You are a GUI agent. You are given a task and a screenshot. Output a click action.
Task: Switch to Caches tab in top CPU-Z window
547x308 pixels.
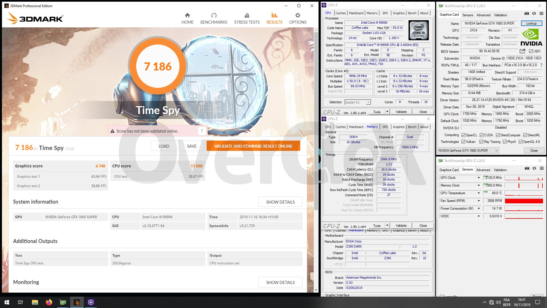(340, 13)
